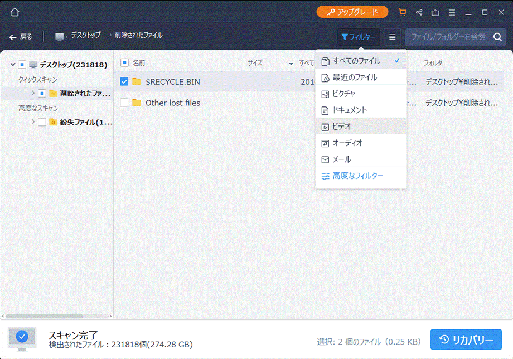Select the $RECYCLE.BIN file name

click(173, 82)
